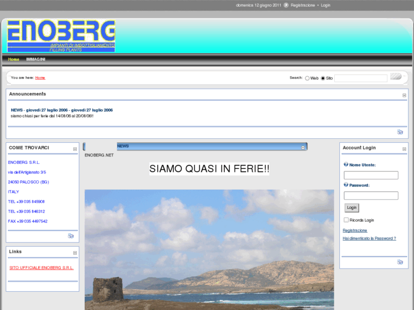Collapse the Announcements panel
This screenshot has height=310, width=414.
pyautogui.click(x=404, y=95)
